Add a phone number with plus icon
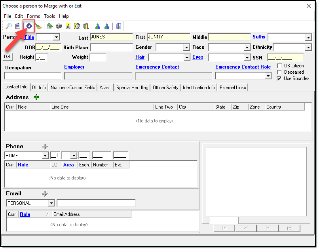The image size is (319, 250). tap(45, 147)
